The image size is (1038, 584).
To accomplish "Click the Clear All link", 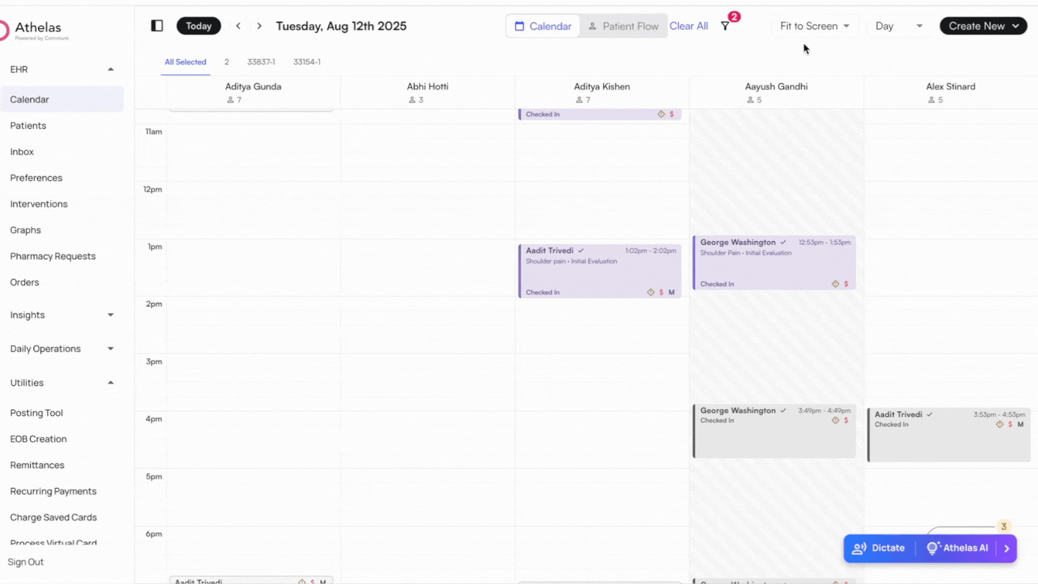I will click(689, 25).
